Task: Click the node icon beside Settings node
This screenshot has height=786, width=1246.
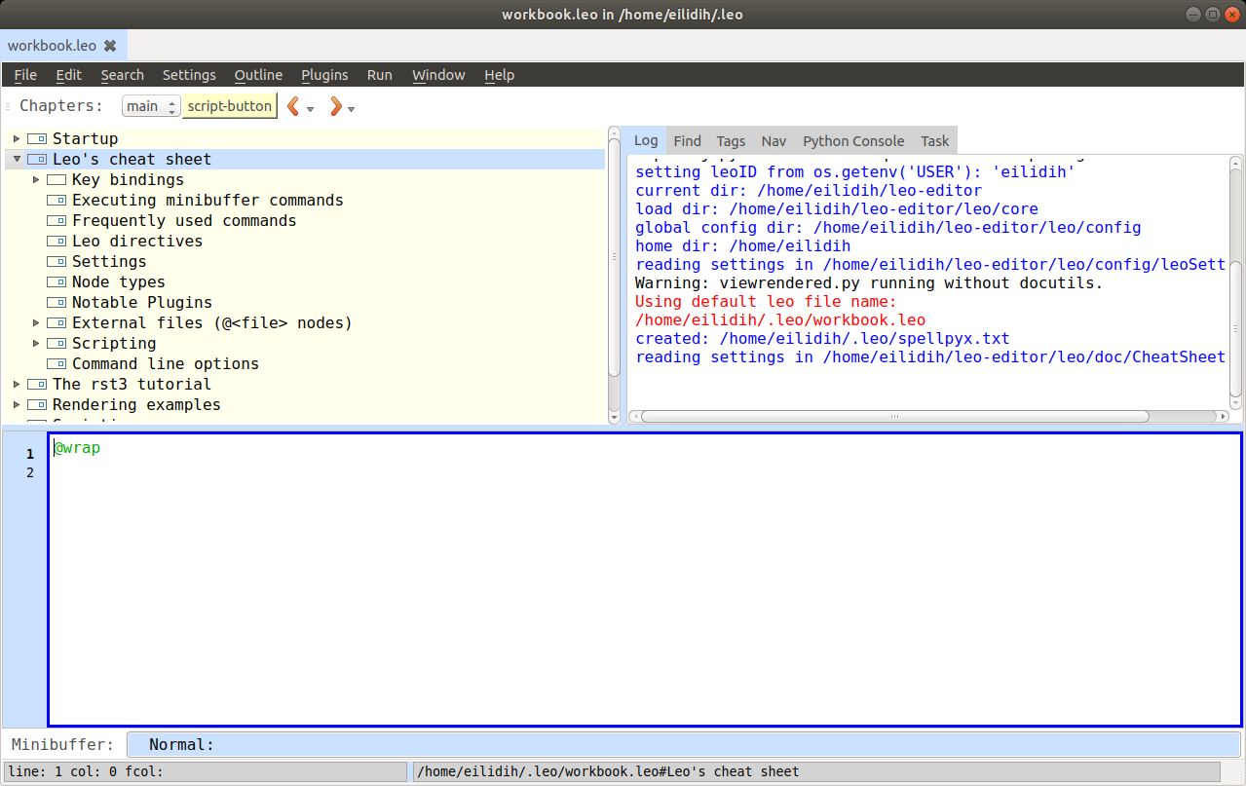Action: point(57,262)
